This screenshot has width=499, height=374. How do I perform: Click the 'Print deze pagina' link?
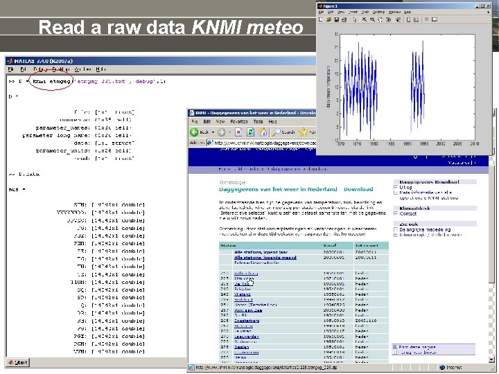tap(417, 347)
